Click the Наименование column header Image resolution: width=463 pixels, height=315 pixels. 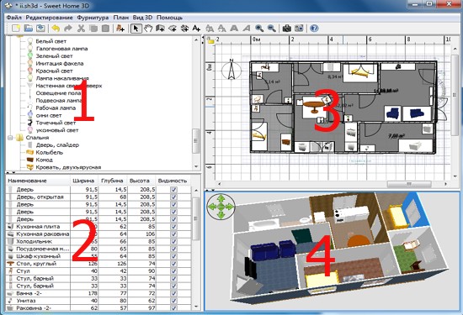(x=28, y=181)
